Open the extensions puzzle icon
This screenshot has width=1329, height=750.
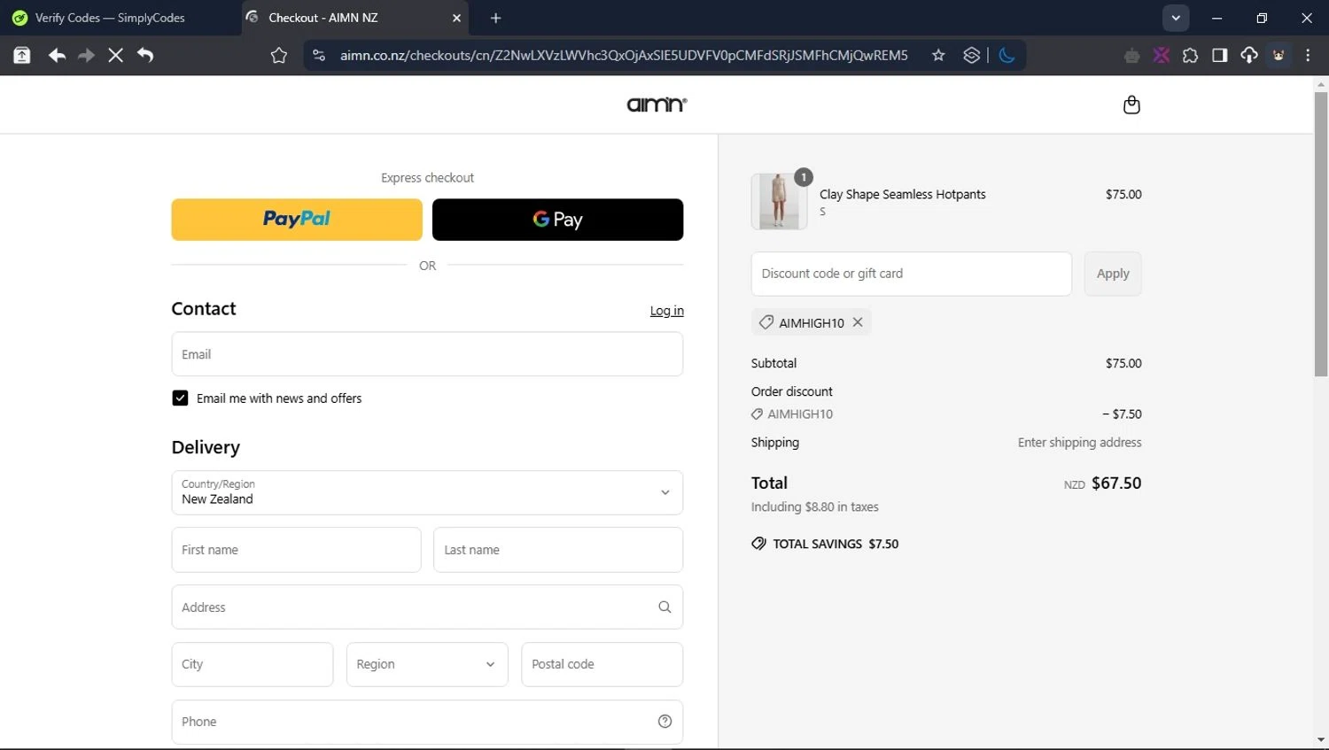click(1190, 55)
